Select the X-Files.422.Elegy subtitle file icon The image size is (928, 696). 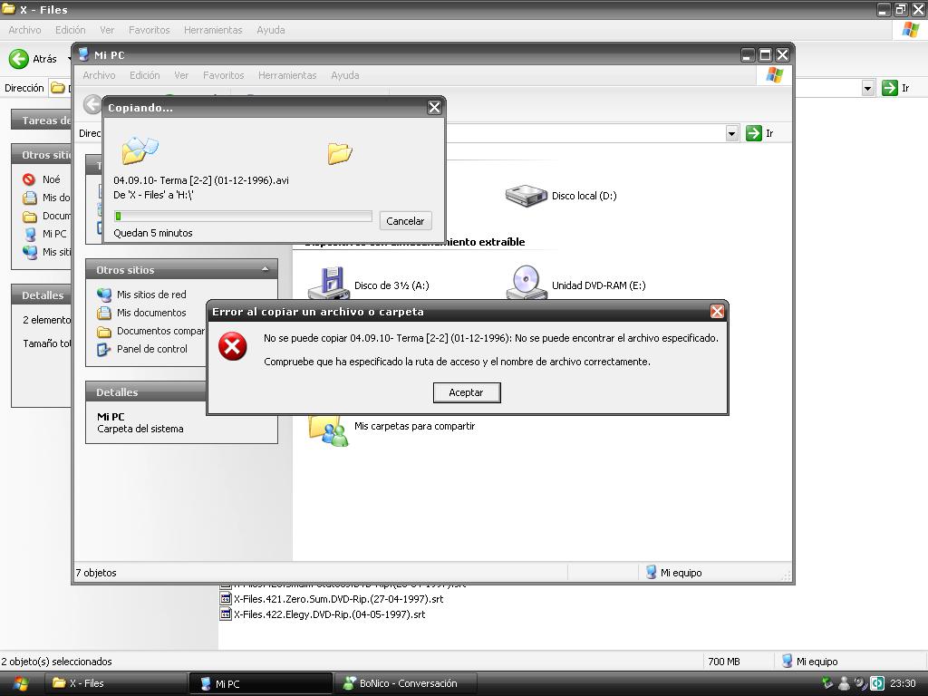225,614
